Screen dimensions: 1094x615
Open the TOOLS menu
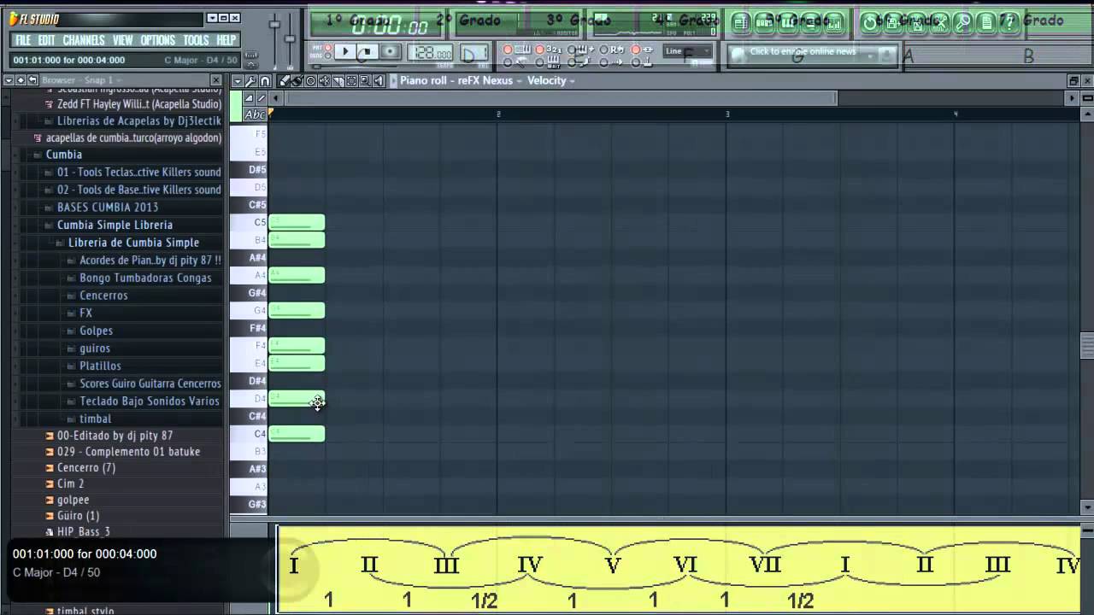[196, 40]
